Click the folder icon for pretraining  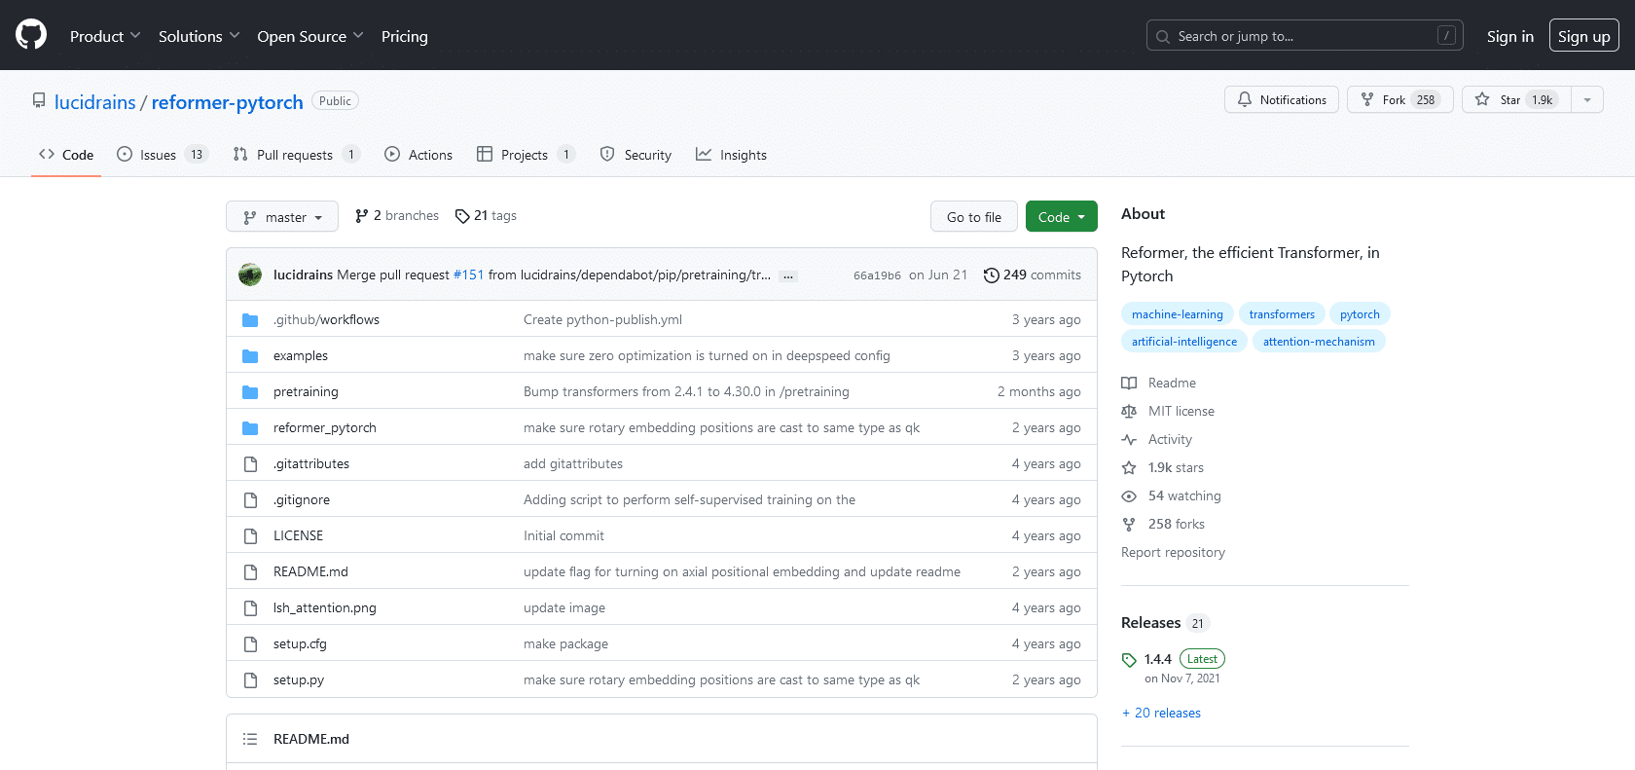250,391
